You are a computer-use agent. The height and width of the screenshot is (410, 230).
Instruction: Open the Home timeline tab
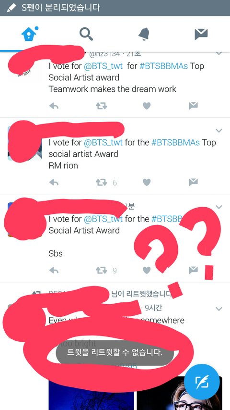[x=29, y=34]
